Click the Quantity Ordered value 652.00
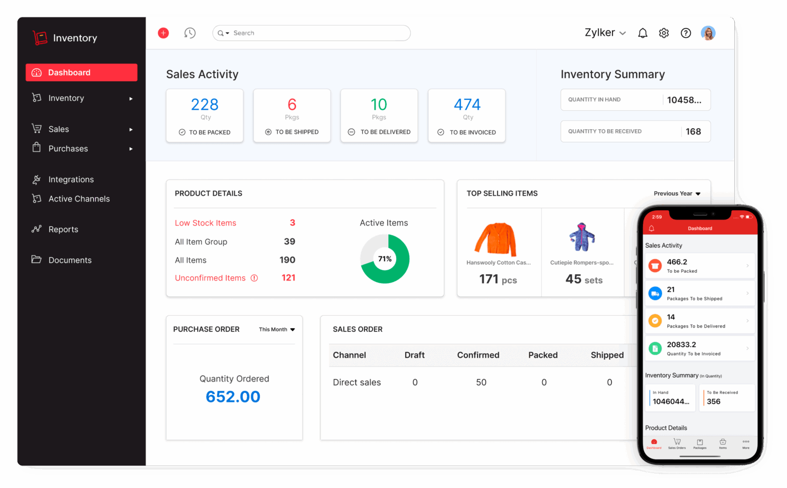Viewport: 787px width, 488px height. 233,397
